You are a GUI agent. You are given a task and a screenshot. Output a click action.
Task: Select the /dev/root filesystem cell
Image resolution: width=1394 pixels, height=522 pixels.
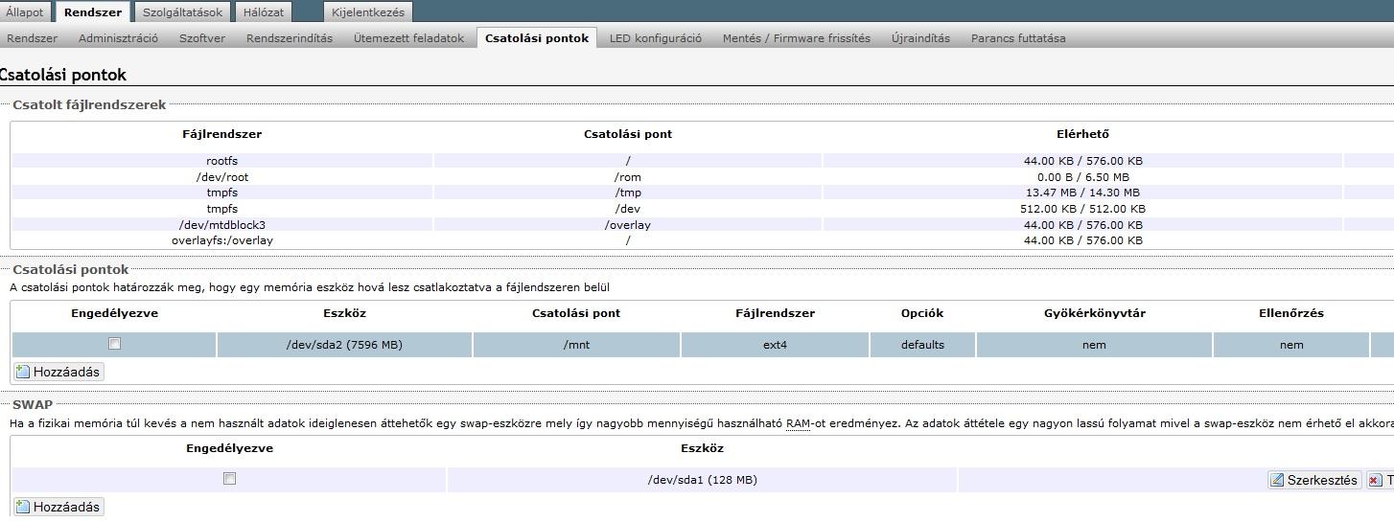[x=221, y=177]
